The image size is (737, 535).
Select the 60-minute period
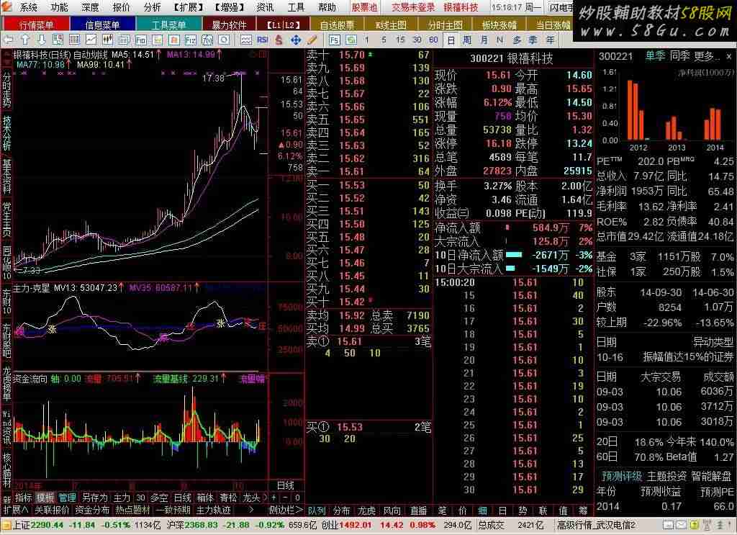pos(433,40)
